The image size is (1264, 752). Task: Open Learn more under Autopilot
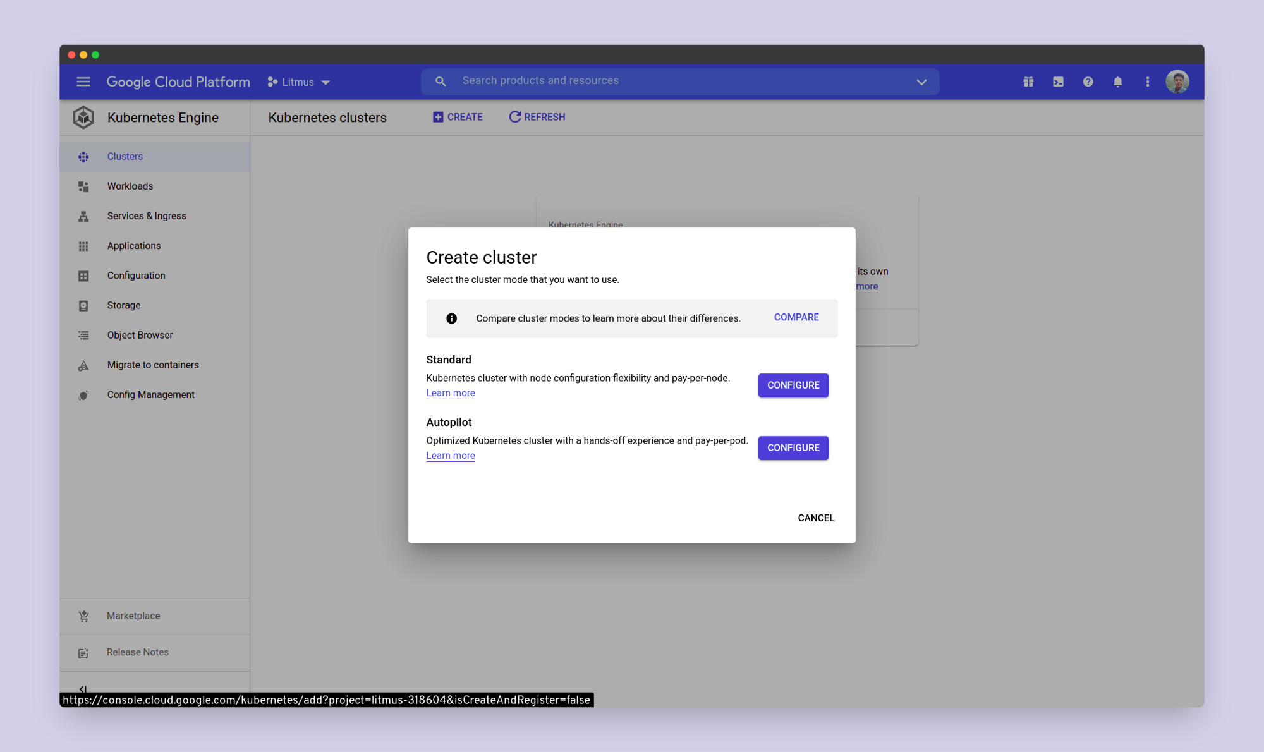[451, 456]
